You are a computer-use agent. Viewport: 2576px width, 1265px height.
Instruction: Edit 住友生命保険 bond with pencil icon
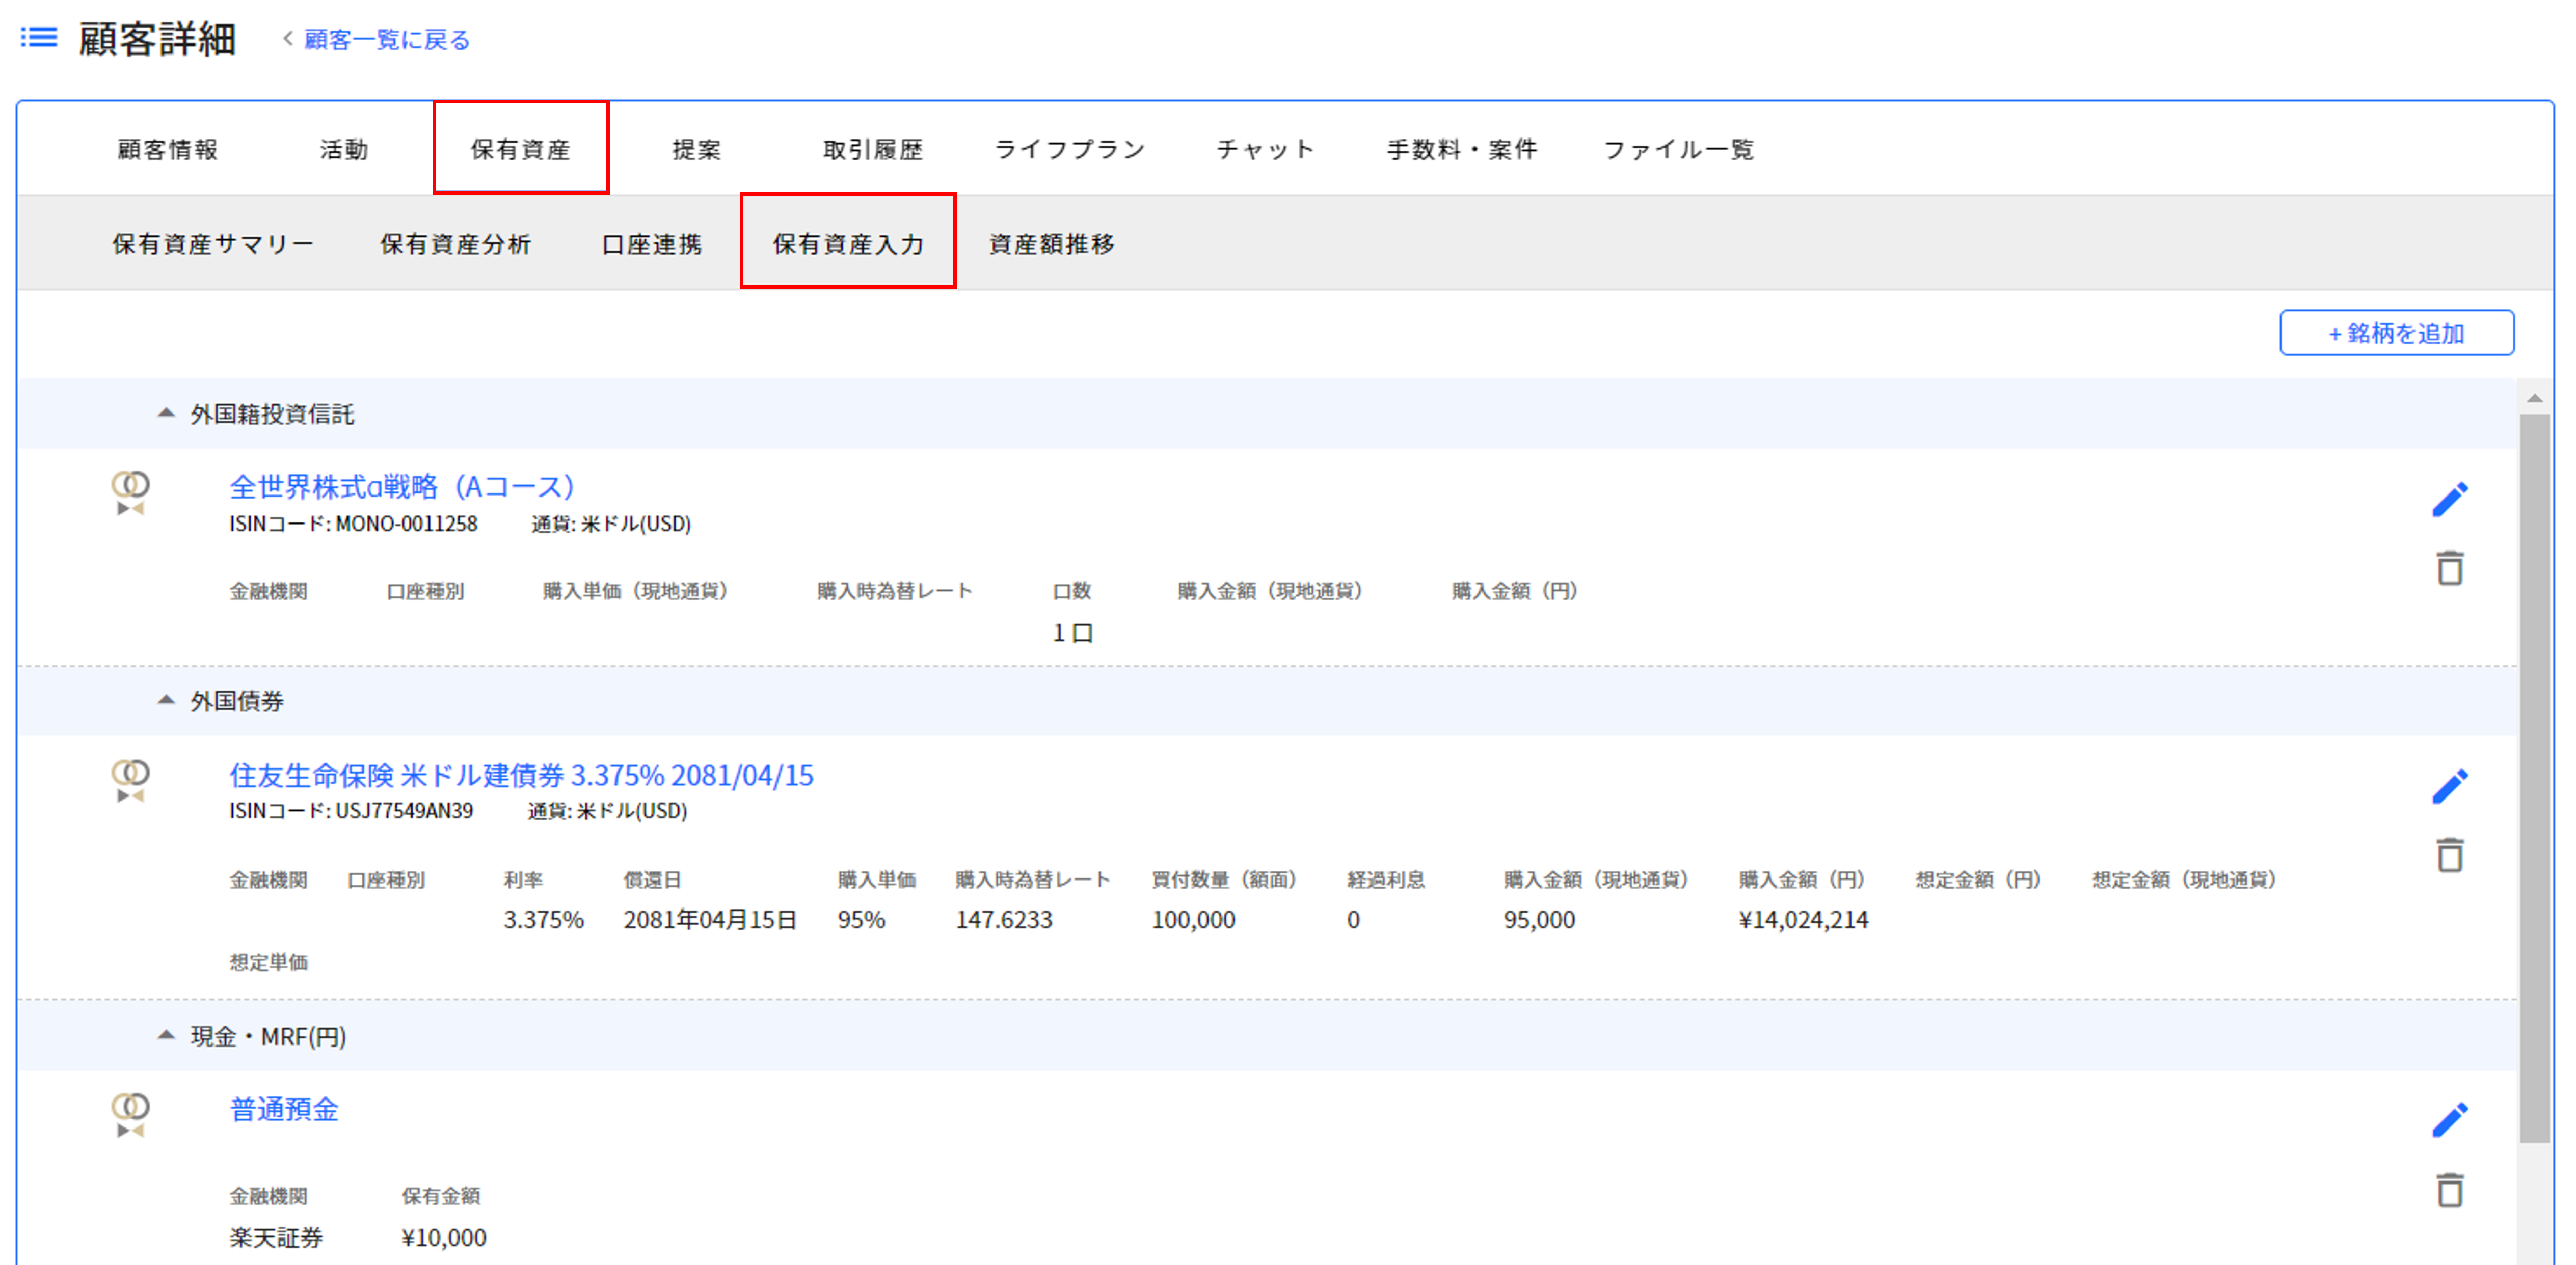tap(2449, 786)
